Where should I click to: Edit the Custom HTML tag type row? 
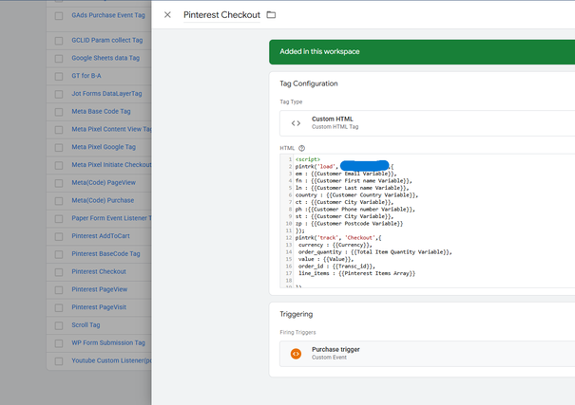coord(428,122)
